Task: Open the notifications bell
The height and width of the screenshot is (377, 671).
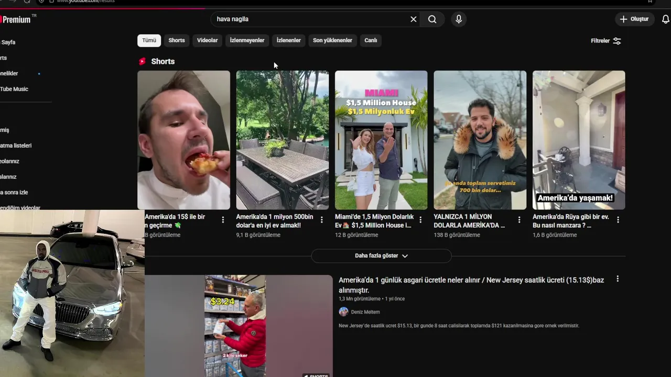Action: click(666, 19)
